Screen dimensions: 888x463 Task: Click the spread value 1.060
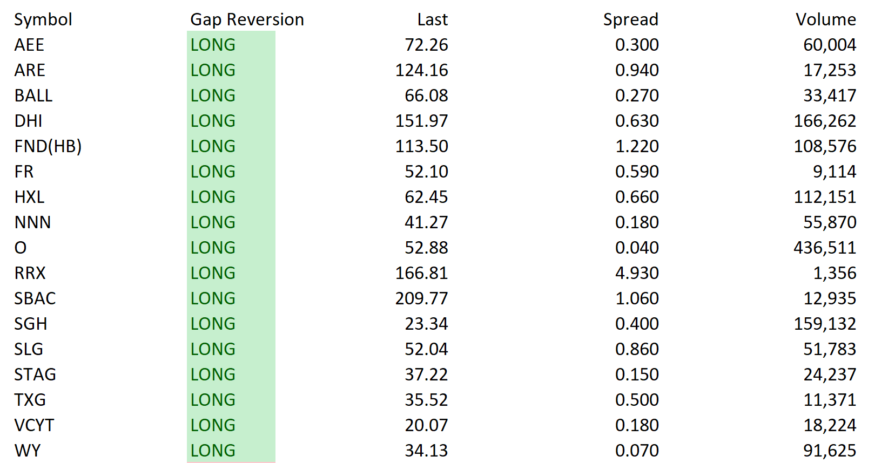637,298
